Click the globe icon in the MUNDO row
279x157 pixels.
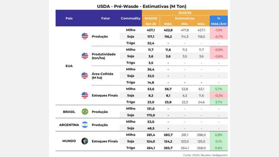[85, 141]
